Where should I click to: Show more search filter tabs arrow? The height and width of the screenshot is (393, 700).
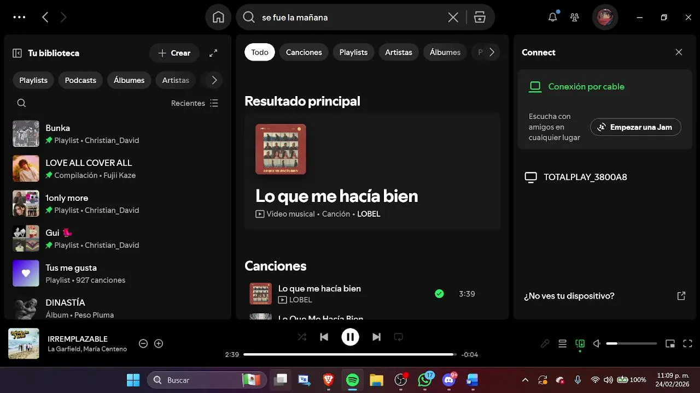tap(492, 52)
